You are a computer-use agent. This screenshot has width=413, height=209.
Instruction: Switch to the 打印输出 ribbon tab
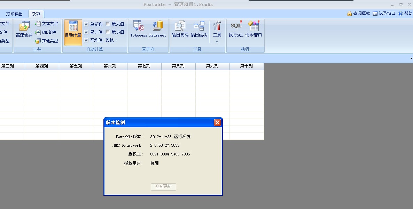[14, 14]
